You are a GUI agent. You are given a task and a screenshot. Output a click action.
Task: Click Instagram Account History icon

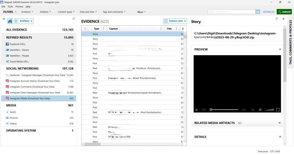pyautogui.click(x=7, y=81)
